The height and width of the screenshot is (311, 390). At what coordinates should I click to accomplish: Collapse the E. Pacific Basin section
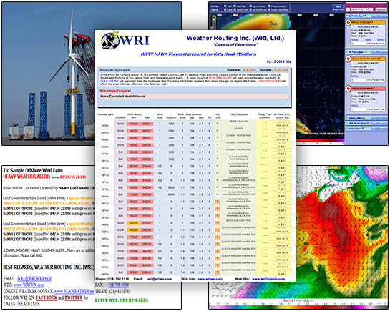coord(347,16)
